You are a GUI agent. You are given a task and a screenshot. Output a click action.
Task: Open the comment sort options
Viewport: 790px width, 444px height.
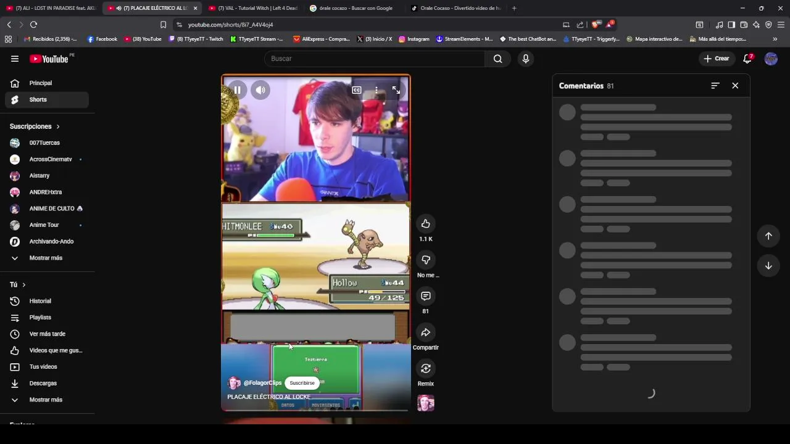point(715,86)
